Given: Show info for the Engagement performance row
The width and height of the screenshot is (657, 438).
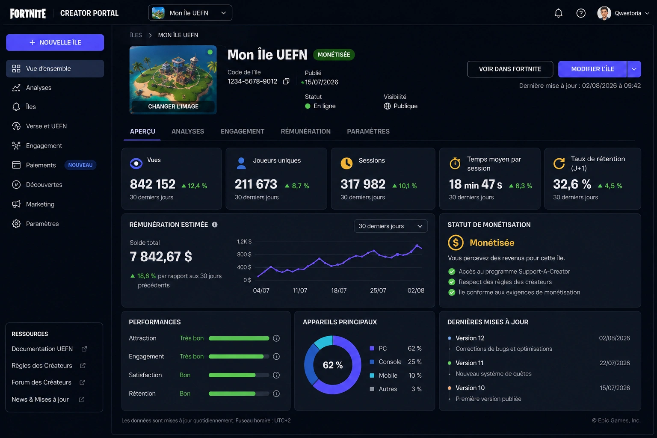Looking at the screenshot, I should (x=276, y=356).
